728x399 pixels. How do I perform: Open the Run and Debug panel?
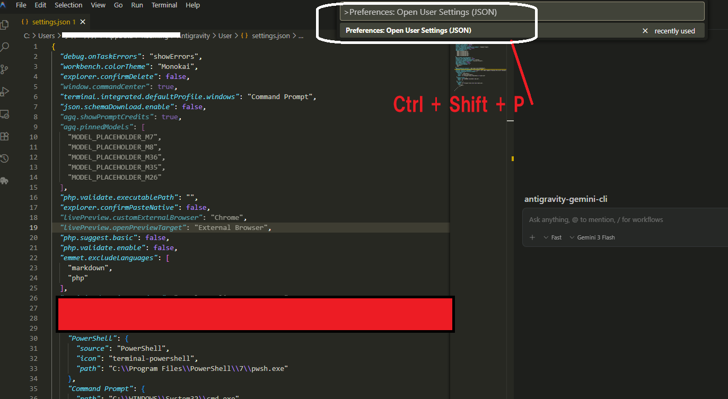pos(5,91)
